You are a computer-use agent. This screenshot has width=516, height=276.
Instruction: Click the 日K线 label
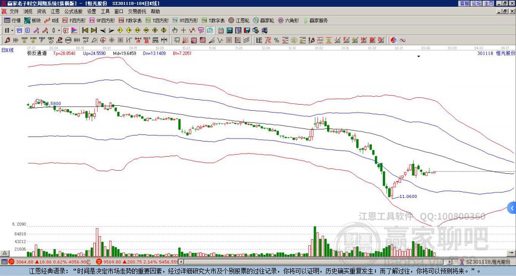8,50
